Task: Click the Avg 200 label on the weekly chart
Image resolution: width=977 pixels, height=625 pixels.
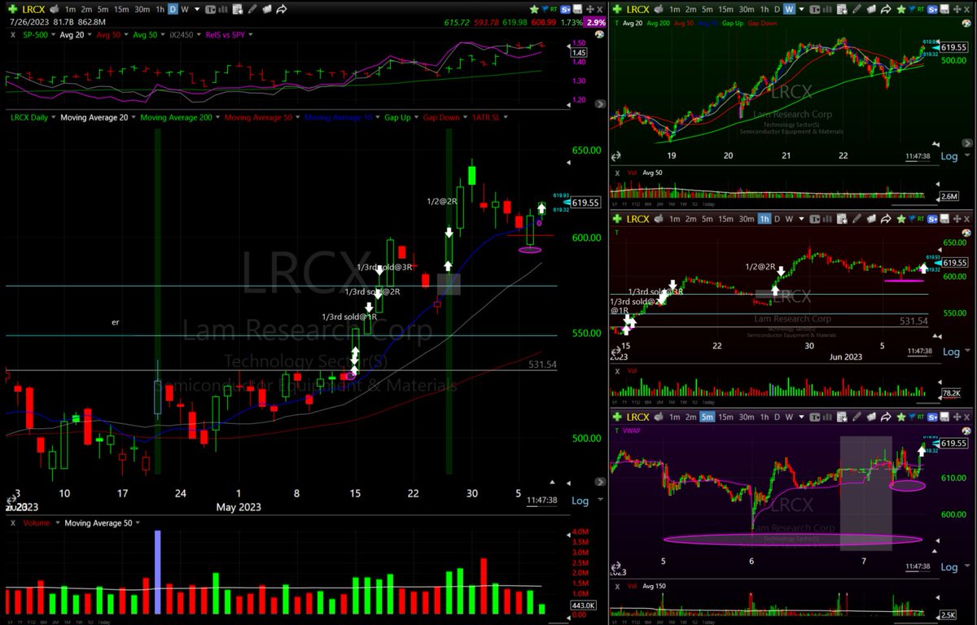Action: [x=659, y=24]
